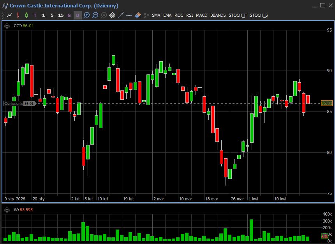Switch to line chart type

(9, 15)
